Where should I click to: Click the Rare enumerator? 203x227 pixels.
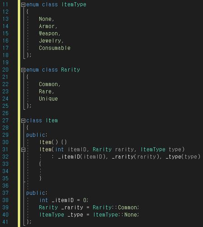pos(45,92)
